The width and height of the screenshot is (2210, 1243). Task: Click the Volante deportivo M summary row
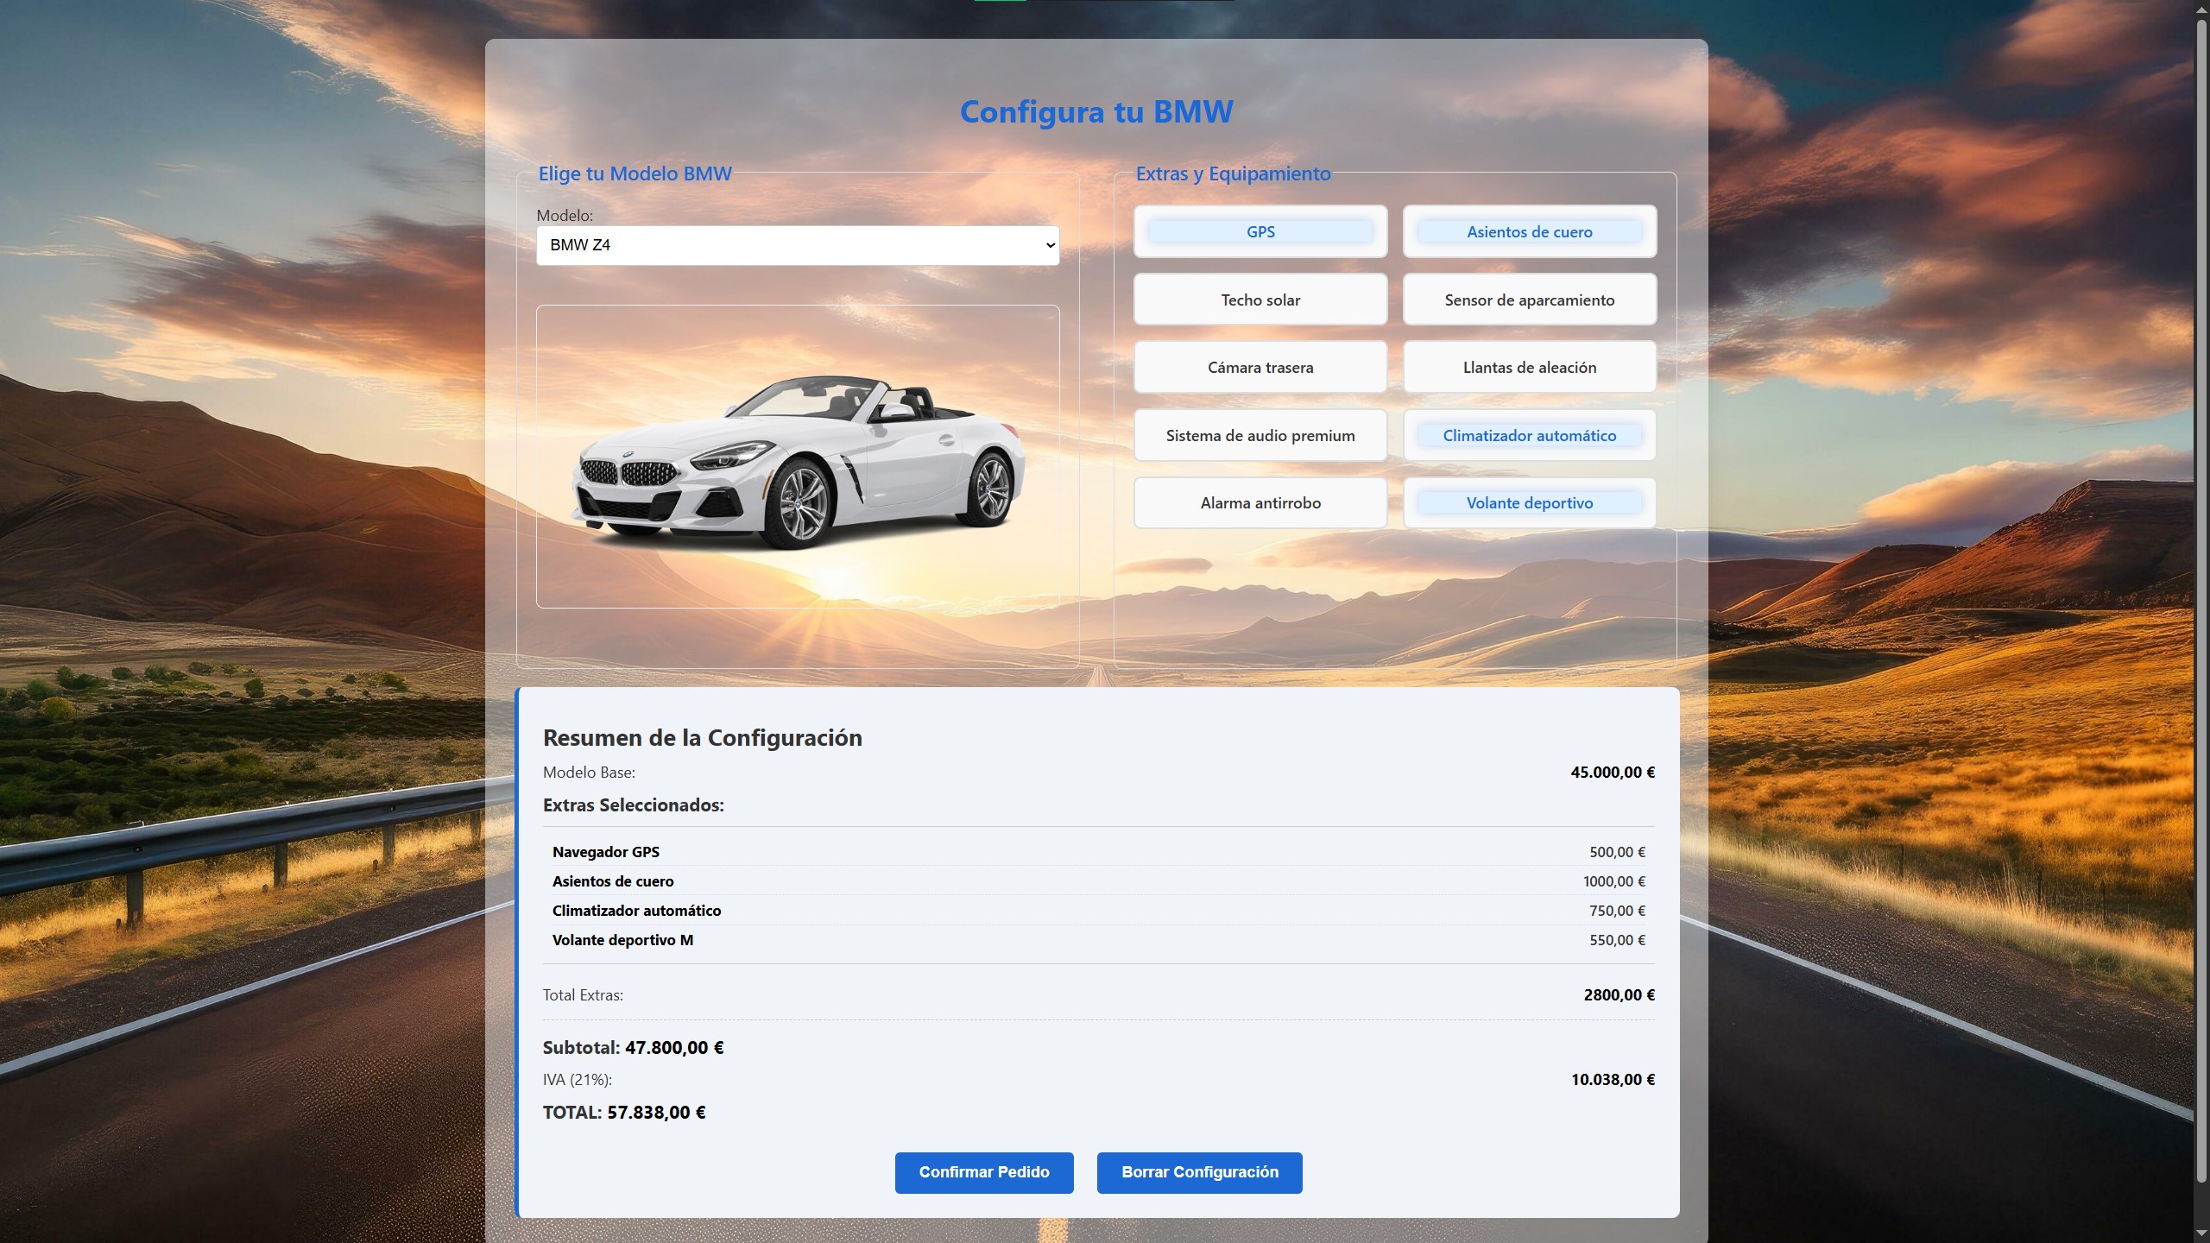click(x=1099, y=940)
